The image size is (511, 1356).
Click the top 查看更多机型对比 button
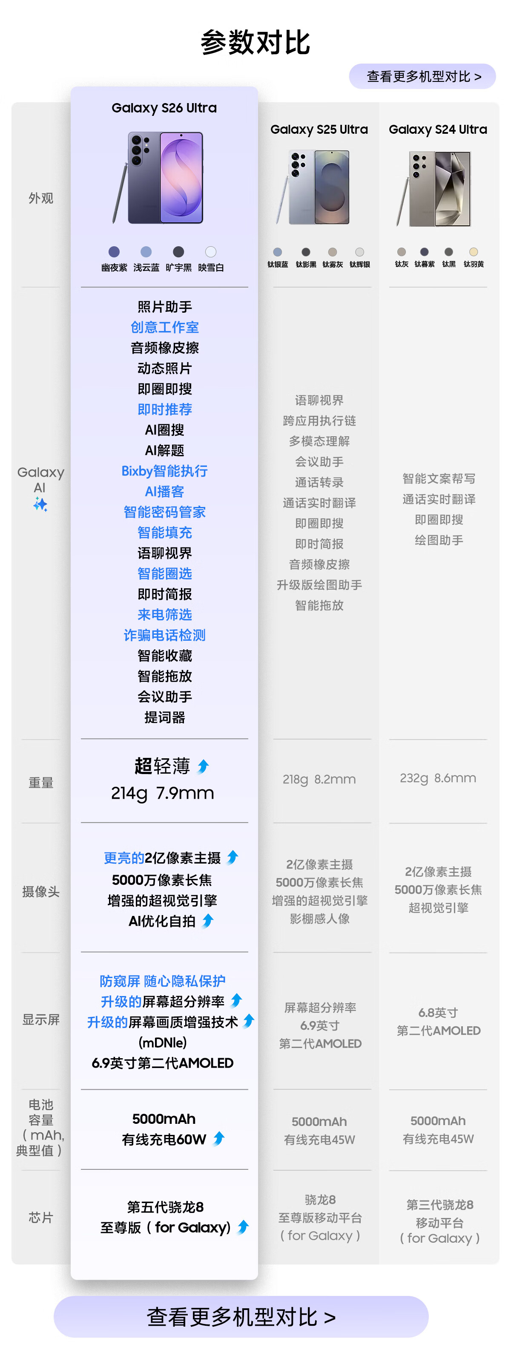[x=422, y=76]
